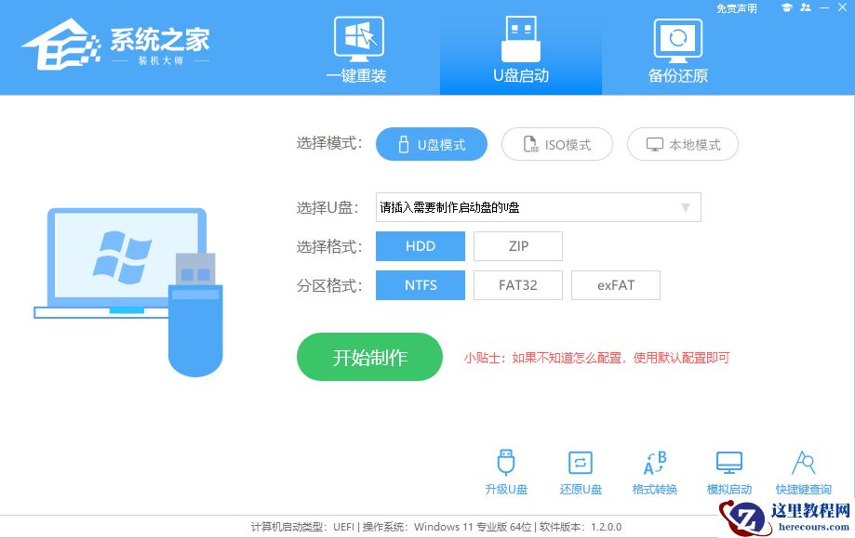Launch the 模拟启动 (Simulated Boot) tool
This screenshot has height=538, width=855.
click(728, 469)
